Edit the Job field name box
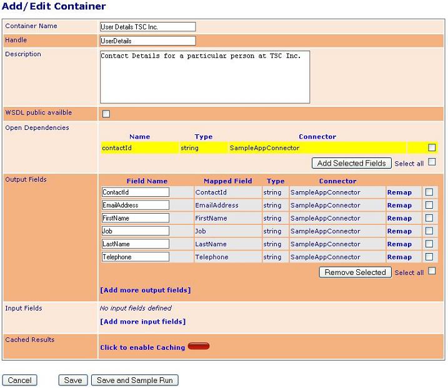This screenshot has width=448, height=388. 136,231
